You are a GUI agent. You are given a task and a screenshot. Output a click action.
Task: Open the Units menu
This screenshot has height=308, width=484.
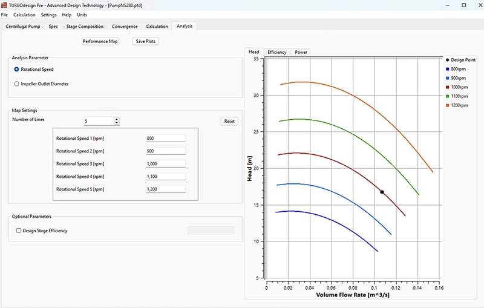point(82,15)
